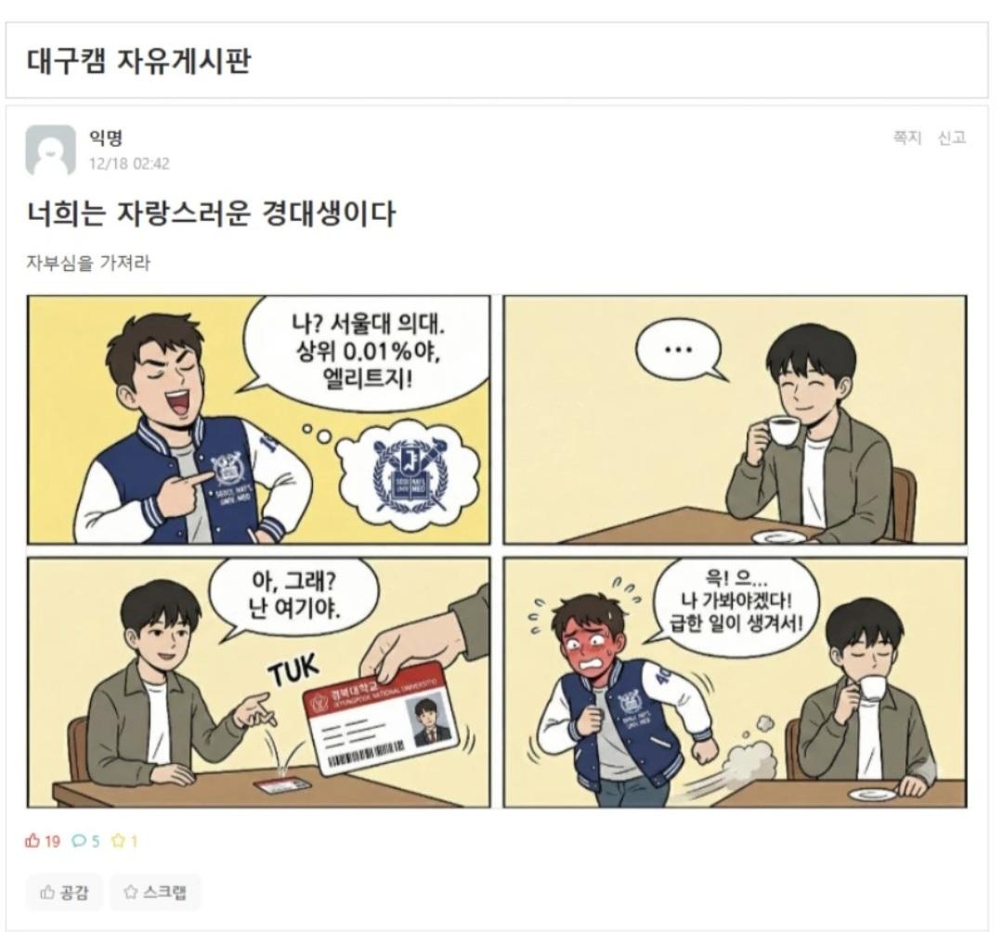Click the post timestamp 12/18 02:42
The image size is (1003, 932).
pos(129,164)
